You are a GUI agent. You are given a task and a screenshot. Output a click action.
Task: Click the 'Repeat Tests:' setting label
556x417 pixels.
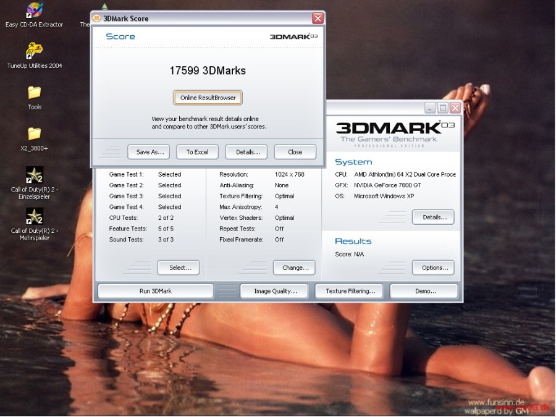237,229
